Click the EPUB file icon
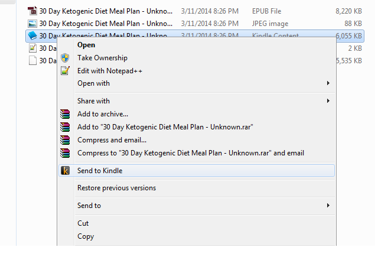Viewport: 375px width, 260px height. point(32,11)
